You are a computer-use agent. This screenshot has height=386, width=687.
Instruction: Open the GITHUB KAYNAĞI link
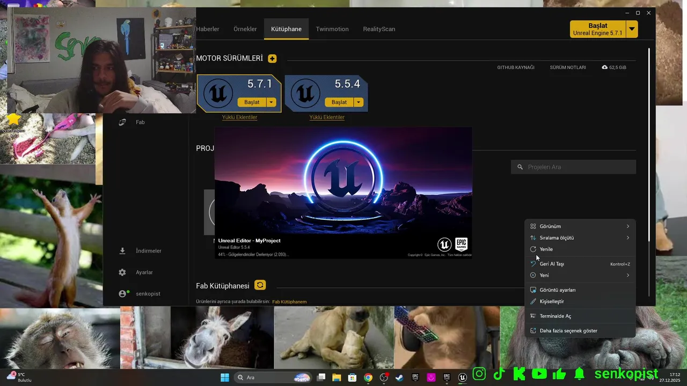(x=516, y=68)
